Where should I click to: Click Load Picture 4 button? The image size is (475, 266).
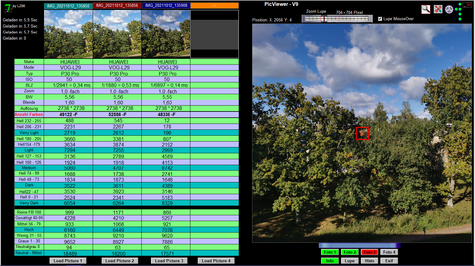216,261
